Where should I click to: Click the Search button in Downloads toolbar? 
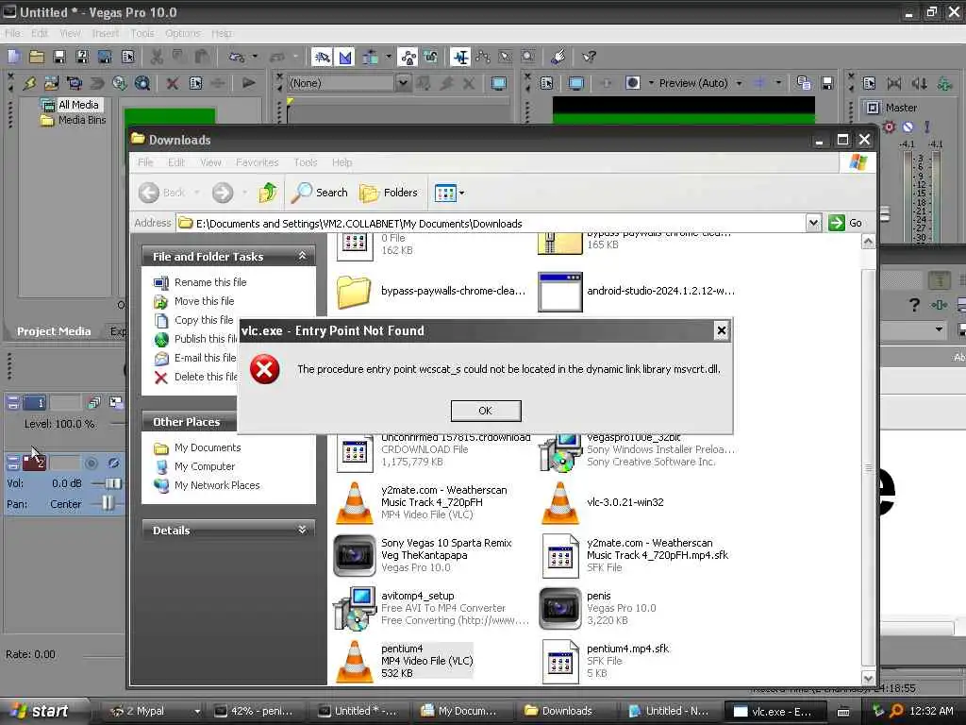[320, 193]
